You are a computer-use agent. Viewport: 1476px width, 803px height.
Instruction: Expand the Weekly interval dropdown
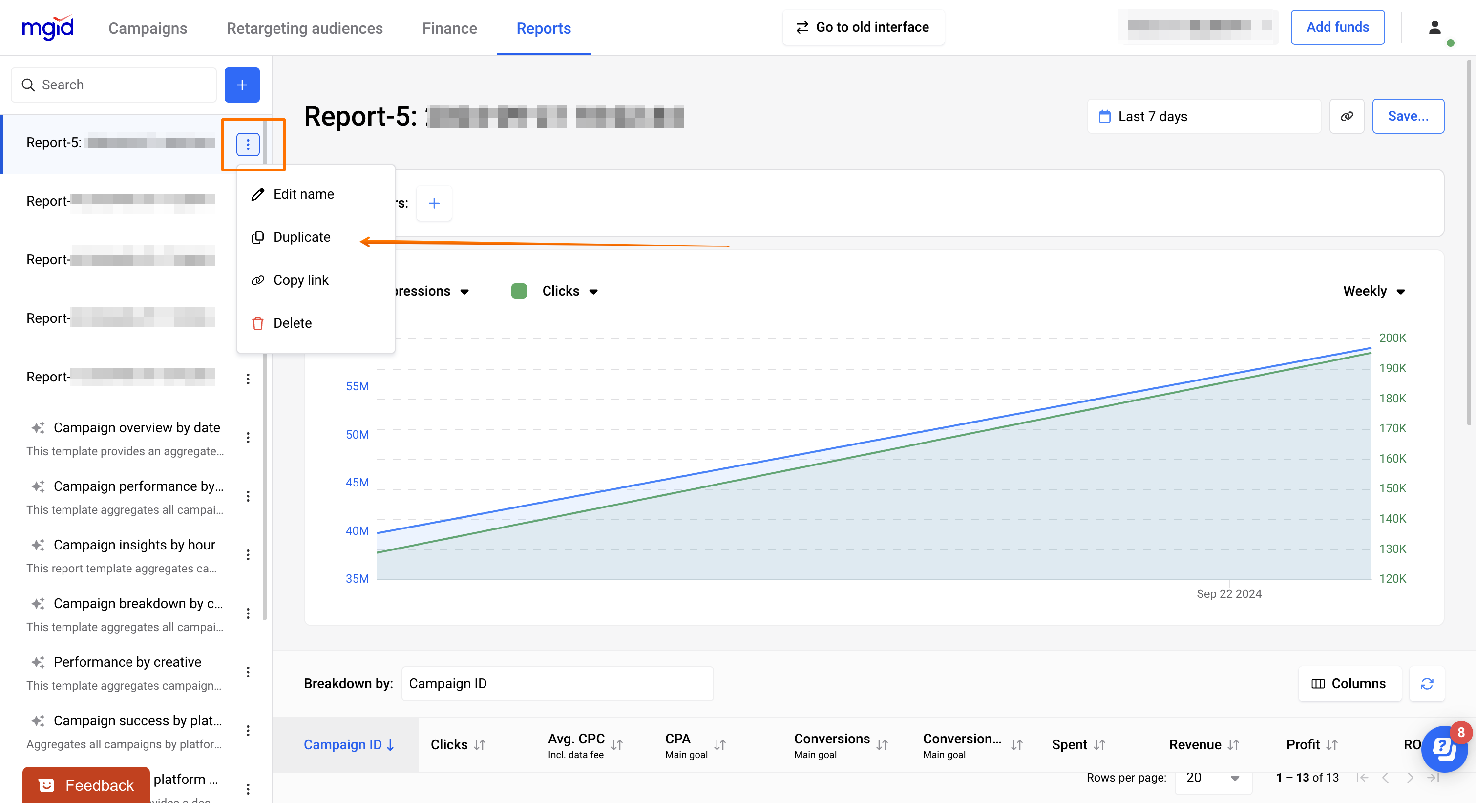[1373, 291]
